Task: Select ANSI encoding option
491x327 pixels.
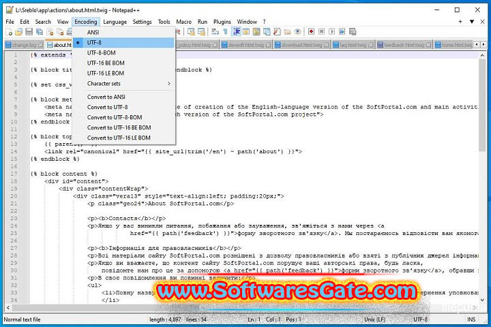Action: tap(123, 32)
